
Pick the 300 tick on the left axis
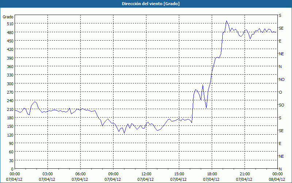point(10,84)
